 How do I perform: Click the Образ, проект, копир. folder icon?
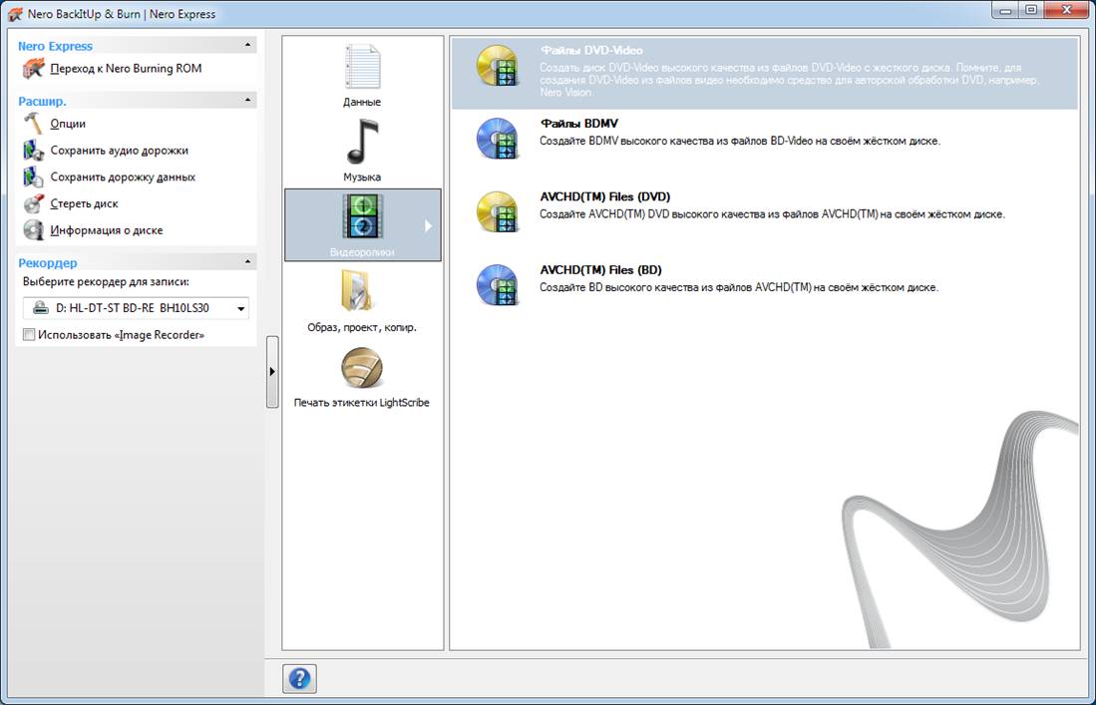[362, 292]
